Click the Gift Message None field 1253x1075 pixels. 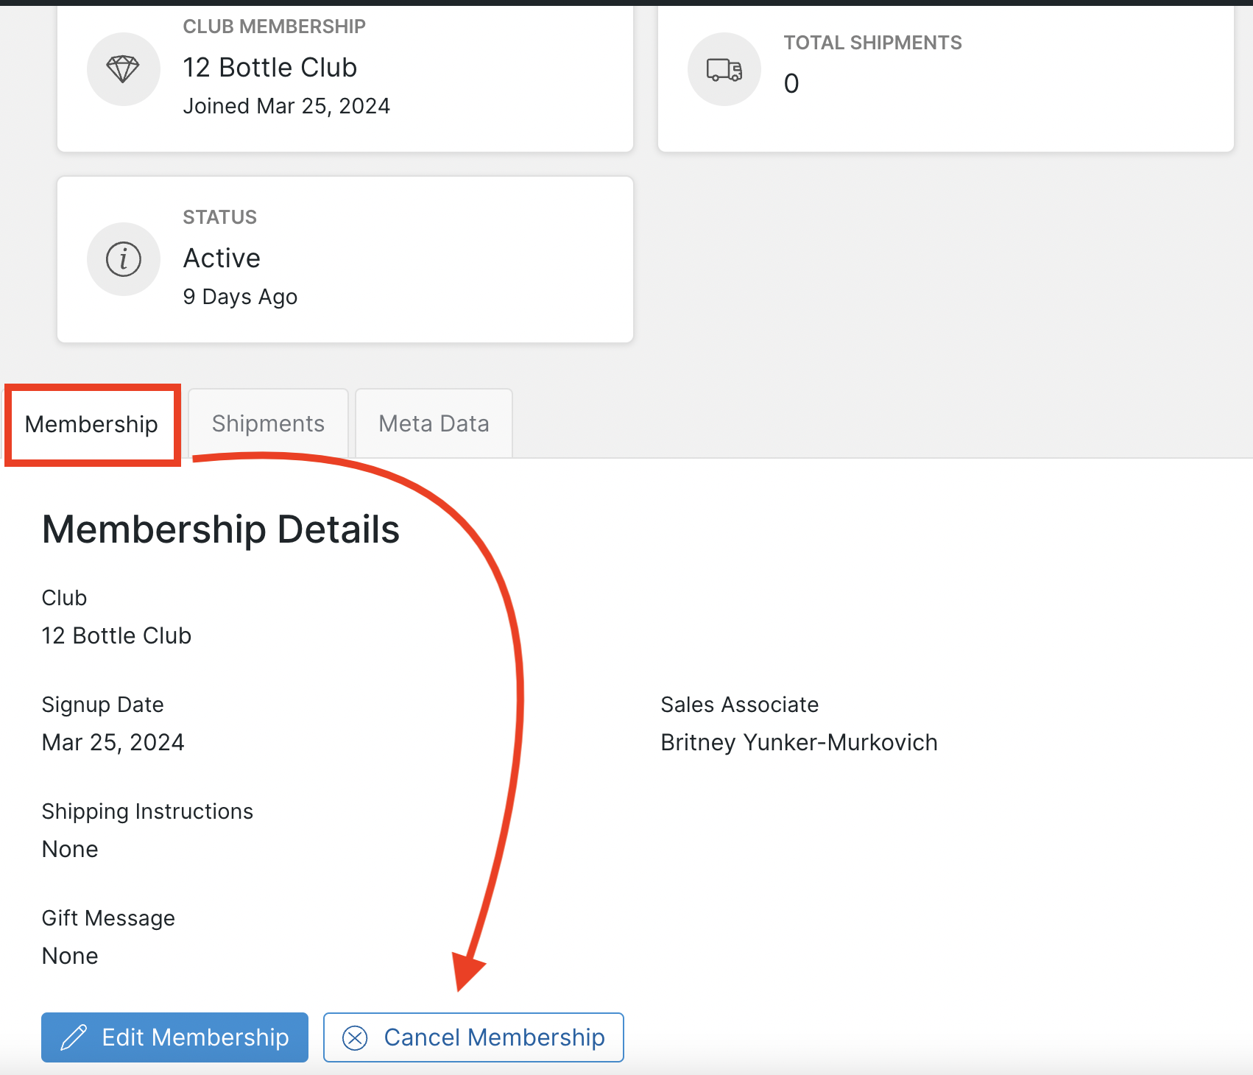click(x=69, y=955)
